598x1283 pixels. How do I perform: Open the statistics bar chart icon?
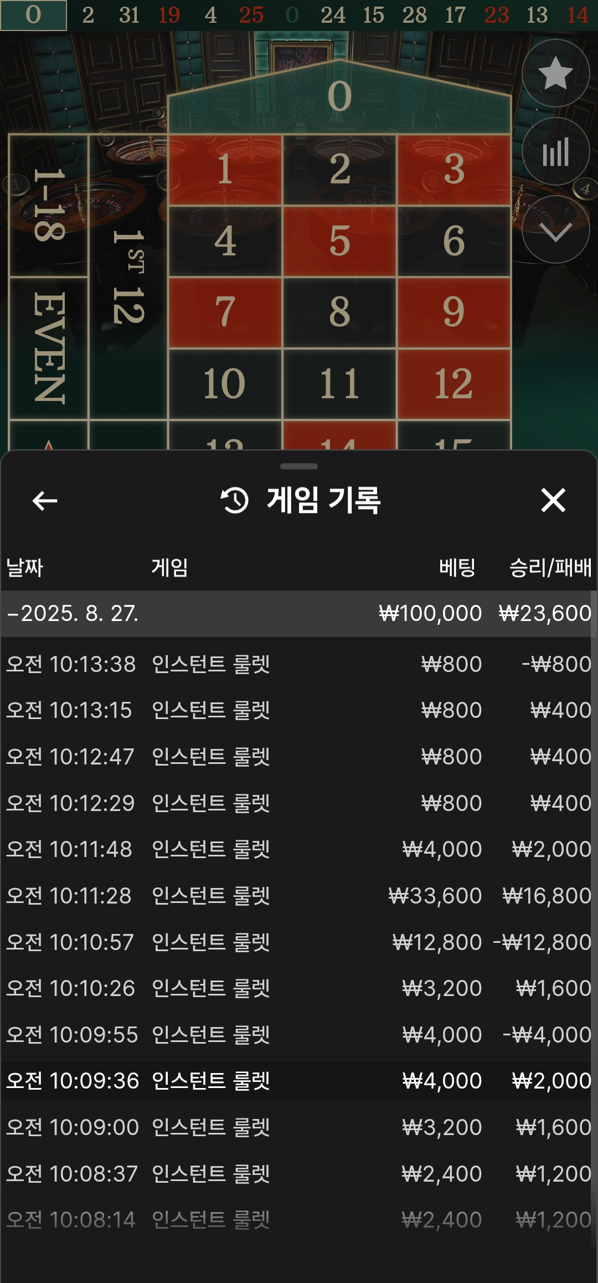point(555,151)
